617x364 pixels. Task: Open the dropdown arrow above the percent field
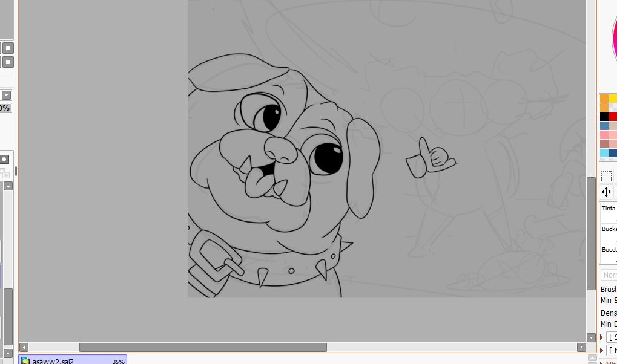6,95
